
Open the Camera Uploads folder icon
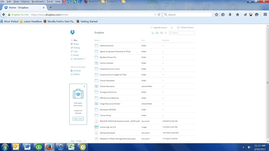click(x=97, y=63)
